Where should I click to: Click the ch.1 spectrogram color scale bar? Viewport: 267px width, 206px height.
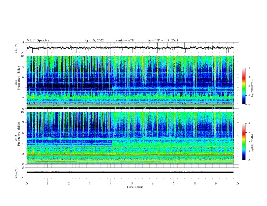[244, 86]
